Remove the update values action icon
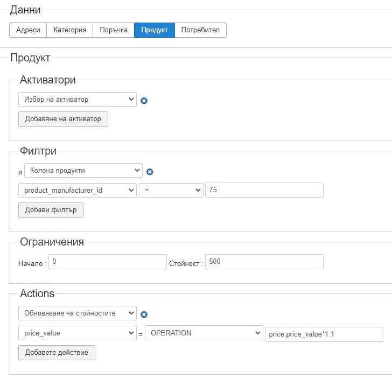 pos(144,314)
